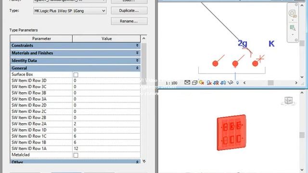Image resolution: width=308 pixels, height=173 pixels.
Task: Expand the Materials and Finishes group
Action: [137, 53]
